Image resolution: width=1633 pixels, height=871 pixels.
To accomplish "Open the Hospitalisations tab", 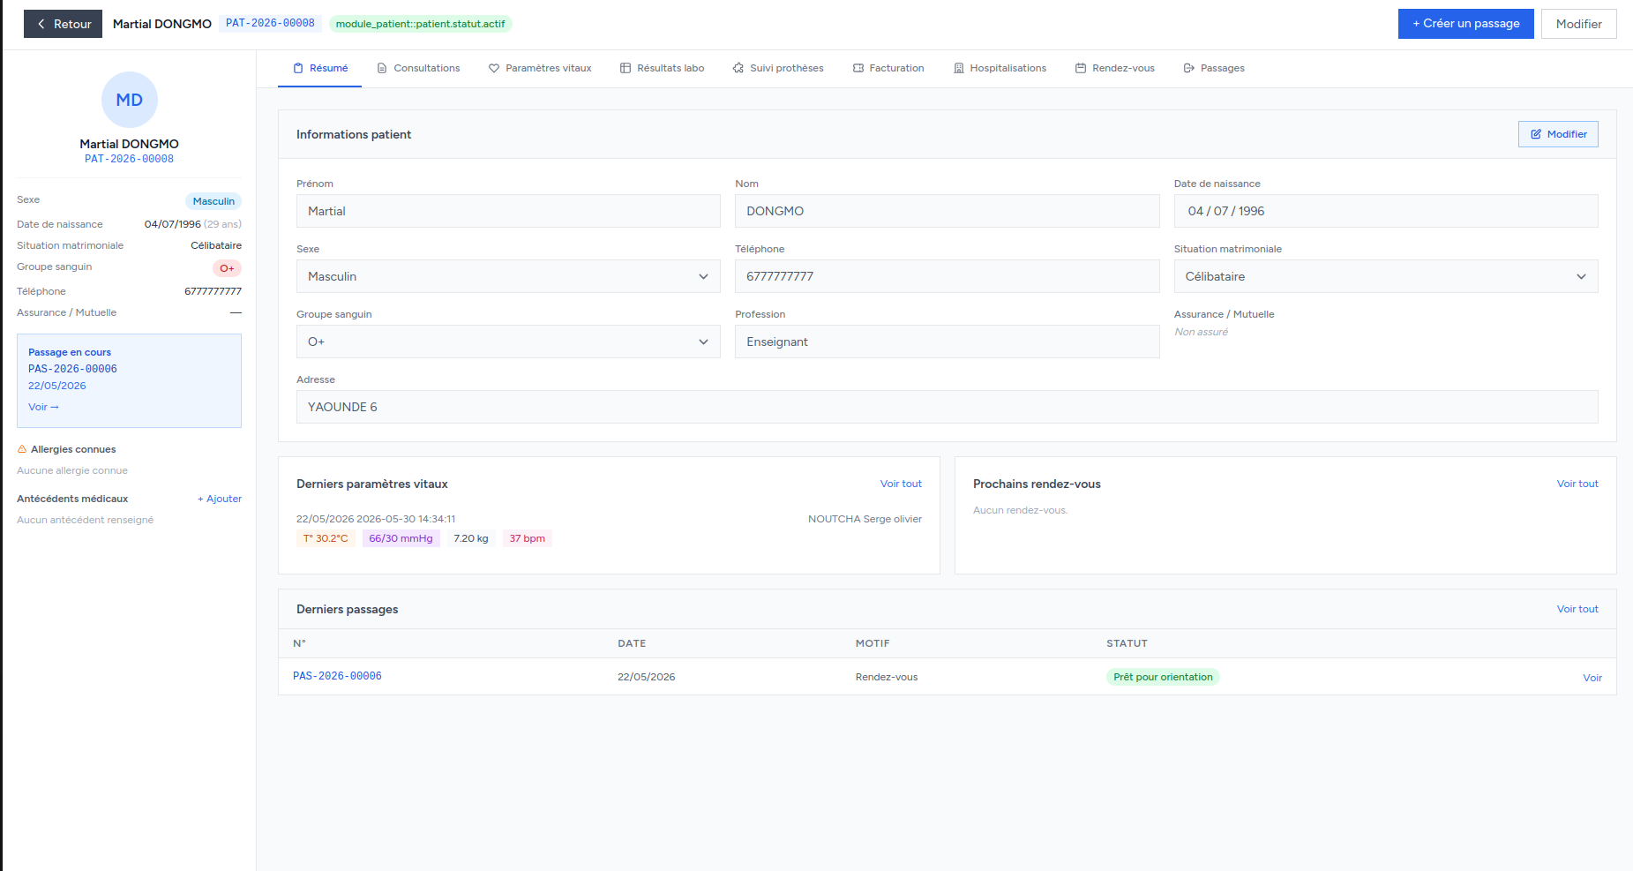I will point(1000,68).
